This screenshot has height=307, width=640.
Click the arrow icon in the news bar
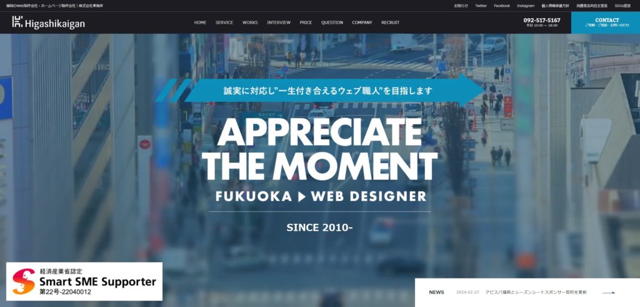pyautogui.click(x=608, y=292)
